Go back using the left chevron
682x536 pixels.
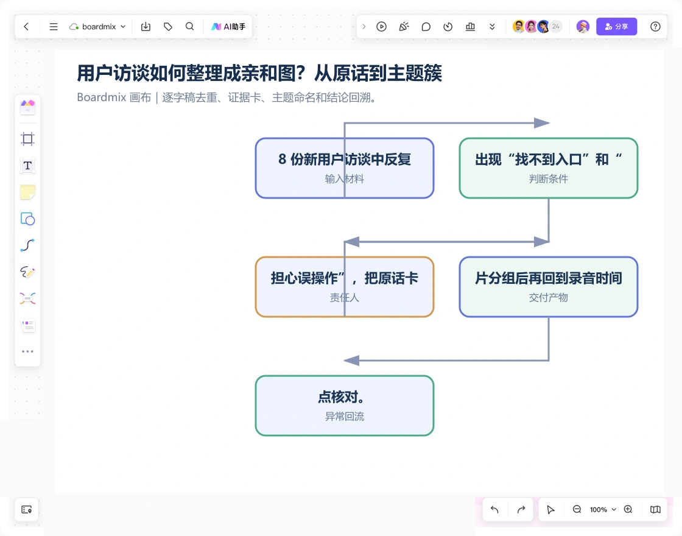click(x=27, y=27)
